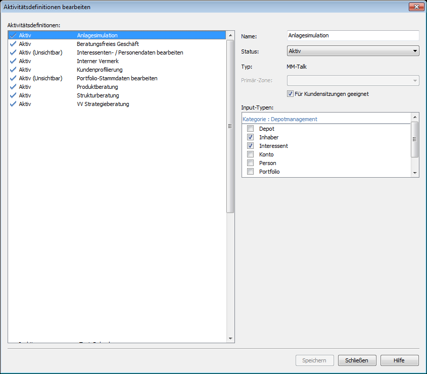This screenshot has width=427, height=374.
Task: Click checkmark icon beside Kundenprofilierung
Action: [x=13, y=70]
